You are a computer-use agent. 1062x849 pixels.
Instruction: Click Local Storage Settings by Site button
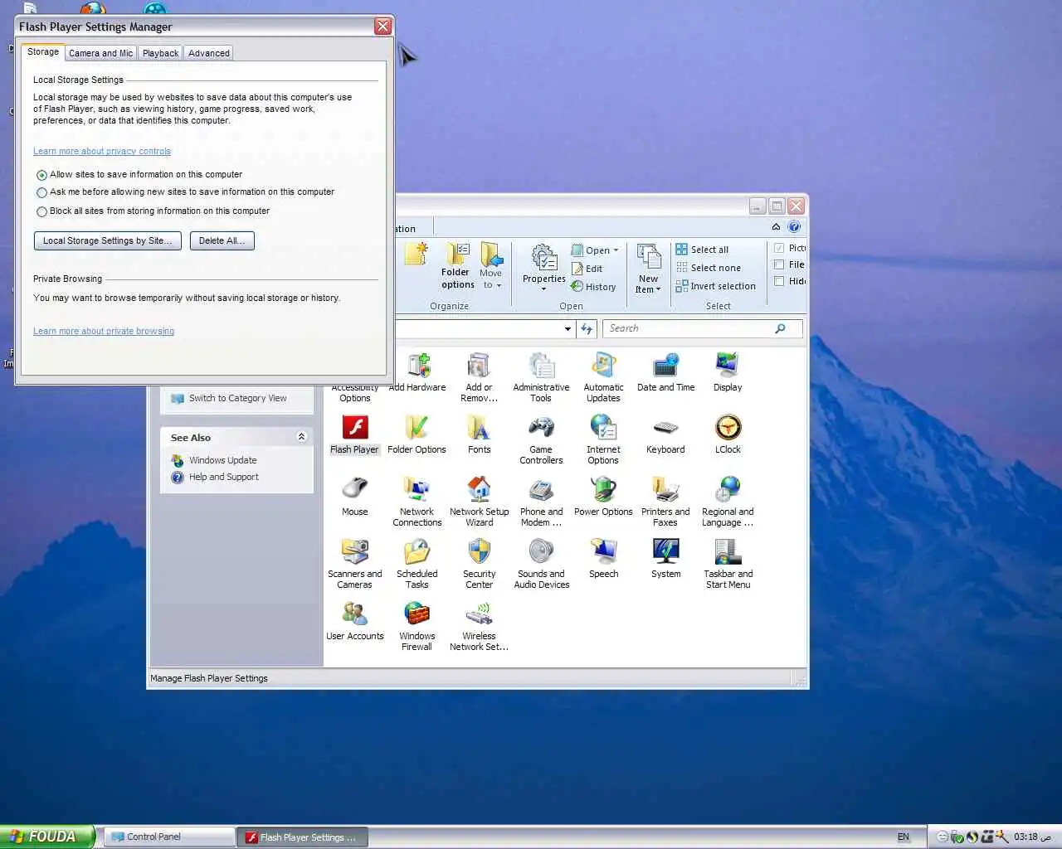[x=107, y=240]
